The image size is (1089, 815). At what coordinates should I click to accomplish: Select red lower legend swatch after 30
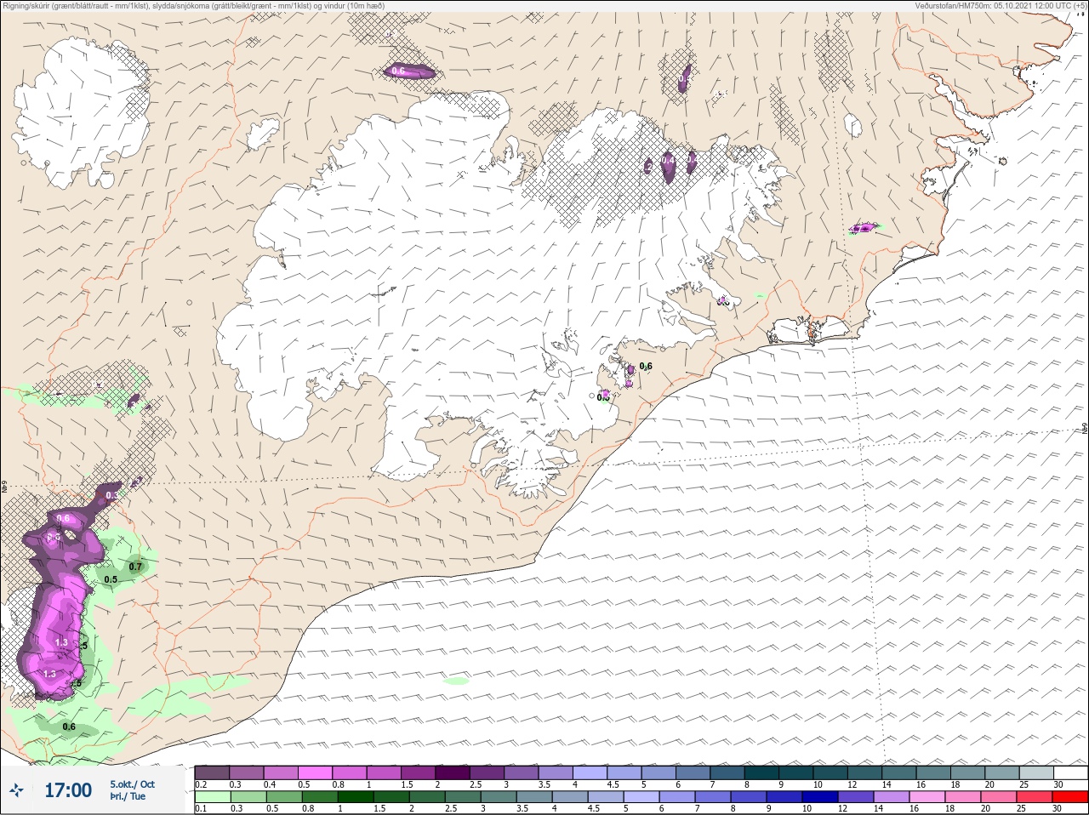[x=1070, y=797]
